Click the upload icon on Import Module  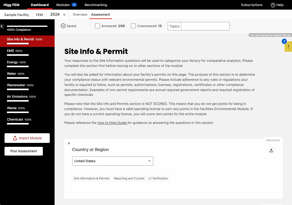pos(15,138)
